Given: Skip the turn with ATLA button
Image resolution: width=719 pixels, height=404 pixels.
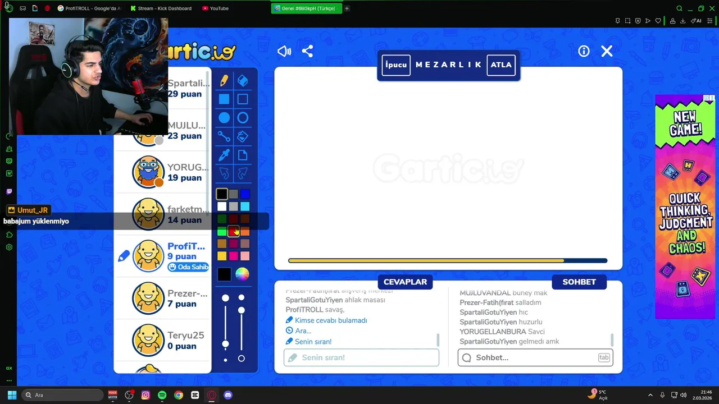Looking at the screenshot, I should click(x=501, y=65).
